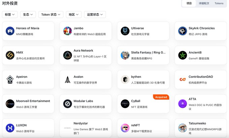
Task: Click the Ultiverse logo icon
Action: coord(125,31)
